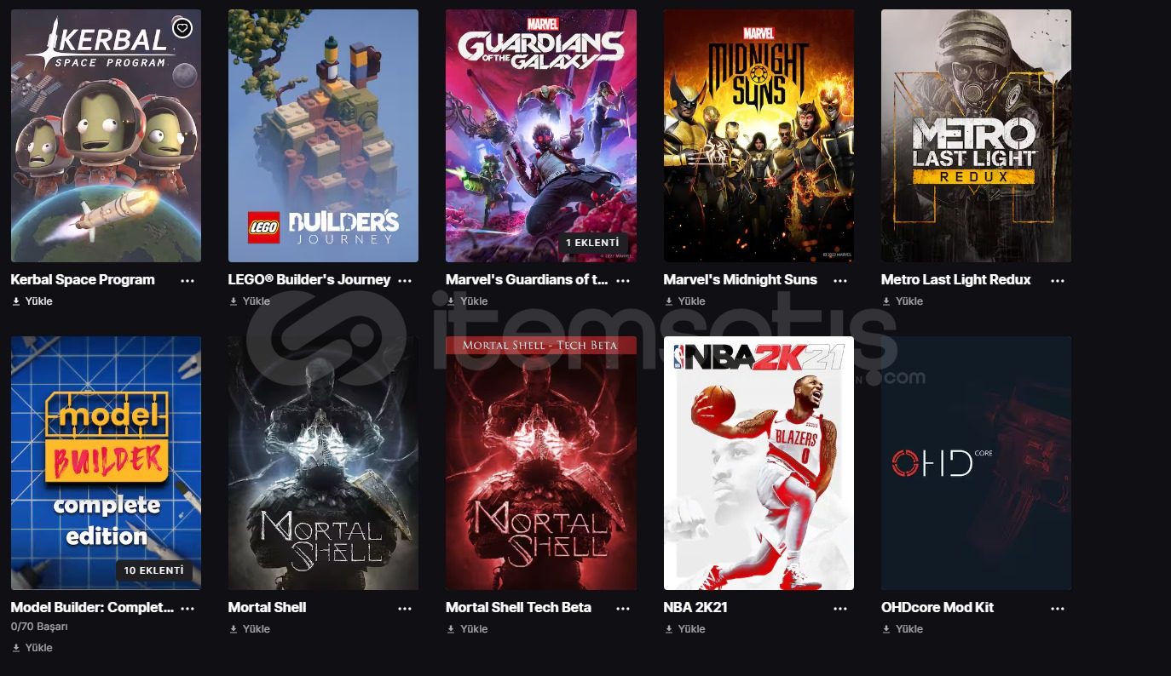Image resolution: width=1171 pixels, height=676 pixels.
Task: Expand options menu for Marvel's Guardians of the Galaxy
Action: (623, 280)
